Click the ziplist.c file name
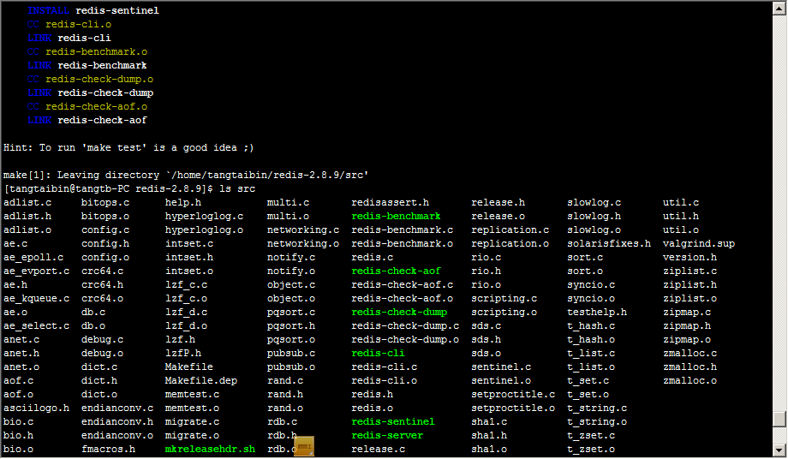 coord(689,271)
